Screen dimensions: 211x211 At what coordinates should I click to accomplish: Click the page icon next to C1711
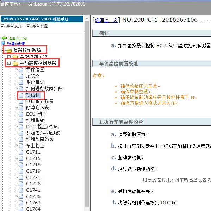[x=21, y=152]
